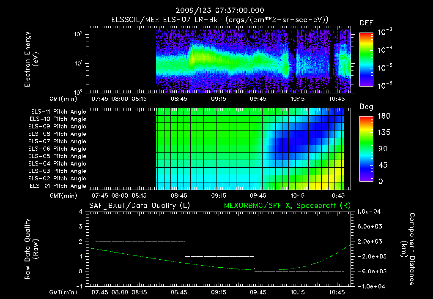Click the green MEXORBMC/SPF X, Spacecraft (R) title
433x299 pixels.
[287, 206]
